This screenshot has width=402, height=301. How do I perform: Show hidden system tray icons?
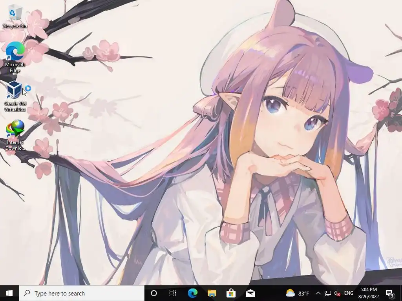pos(318,293)
